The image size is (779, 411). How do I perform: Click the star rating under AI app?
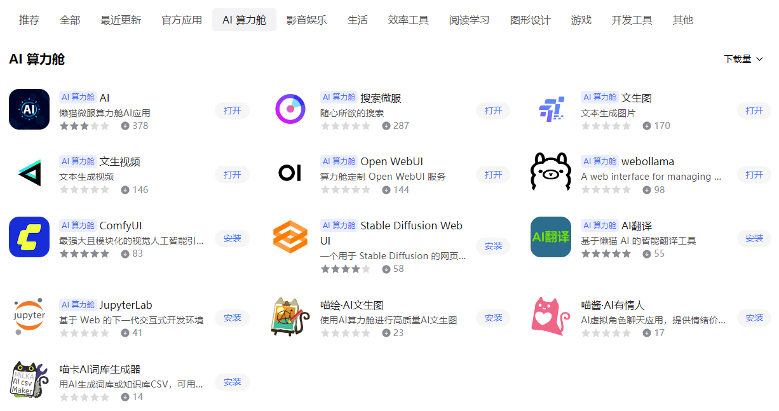pyautogui.click(x=85, y=126)
